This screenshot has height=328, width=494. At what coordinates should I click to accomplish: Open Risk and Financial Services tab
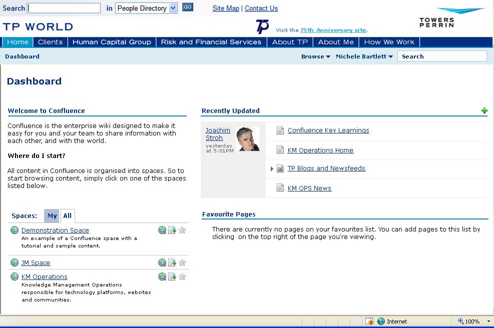pos(211,42)
